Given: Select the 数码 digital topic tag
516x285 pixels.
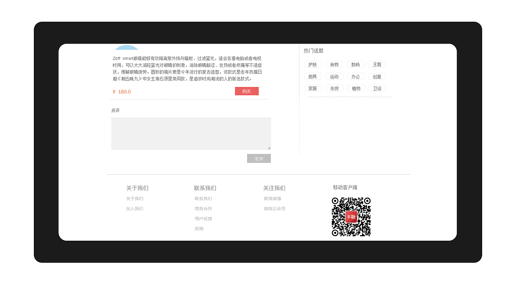Looking at the screenshot, I should (356, 64).
